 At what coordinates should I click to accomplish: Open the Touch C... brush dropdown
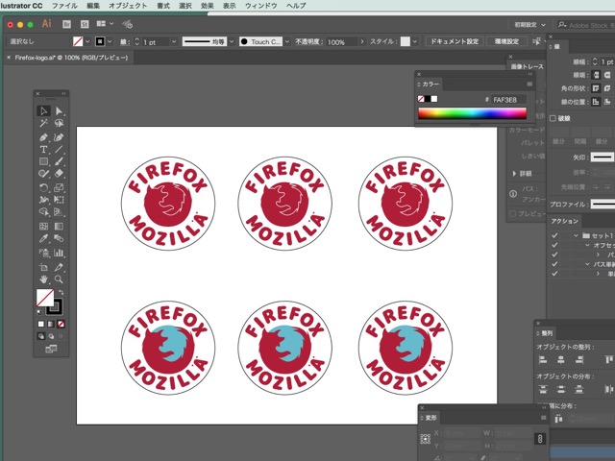pos(287,41)
